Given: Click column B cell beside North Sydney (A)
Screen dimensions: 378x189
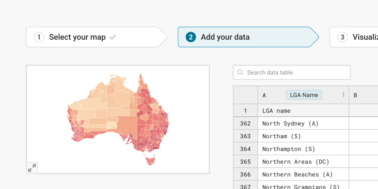Looking at the screenshot, I should coord(364,123).
